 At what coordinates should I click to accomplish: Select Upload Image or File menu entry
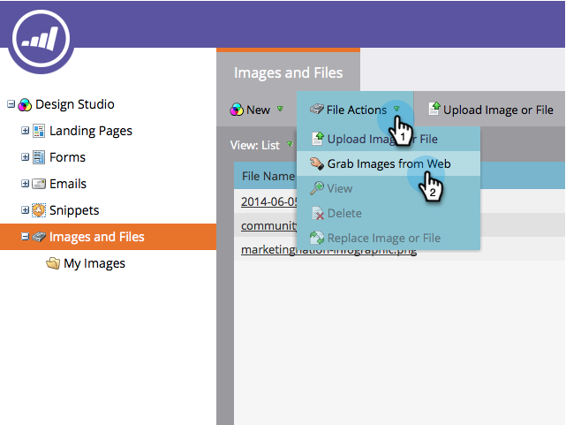tap(381, 139)
